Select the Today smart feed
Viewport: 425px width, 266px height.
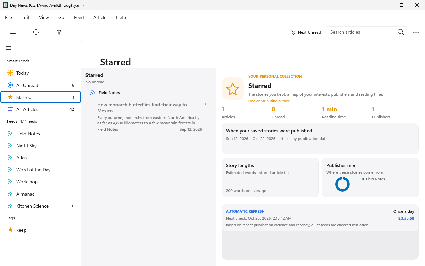point(41,73)
